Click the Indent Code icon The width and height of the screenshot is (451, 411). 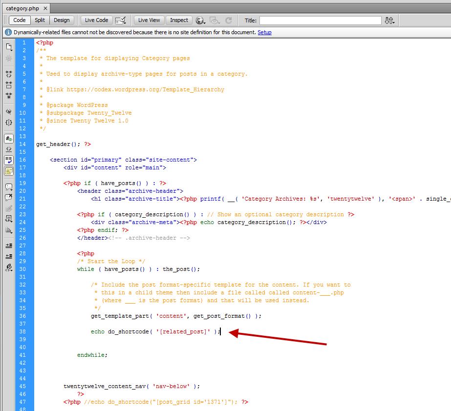click(9, 246)
